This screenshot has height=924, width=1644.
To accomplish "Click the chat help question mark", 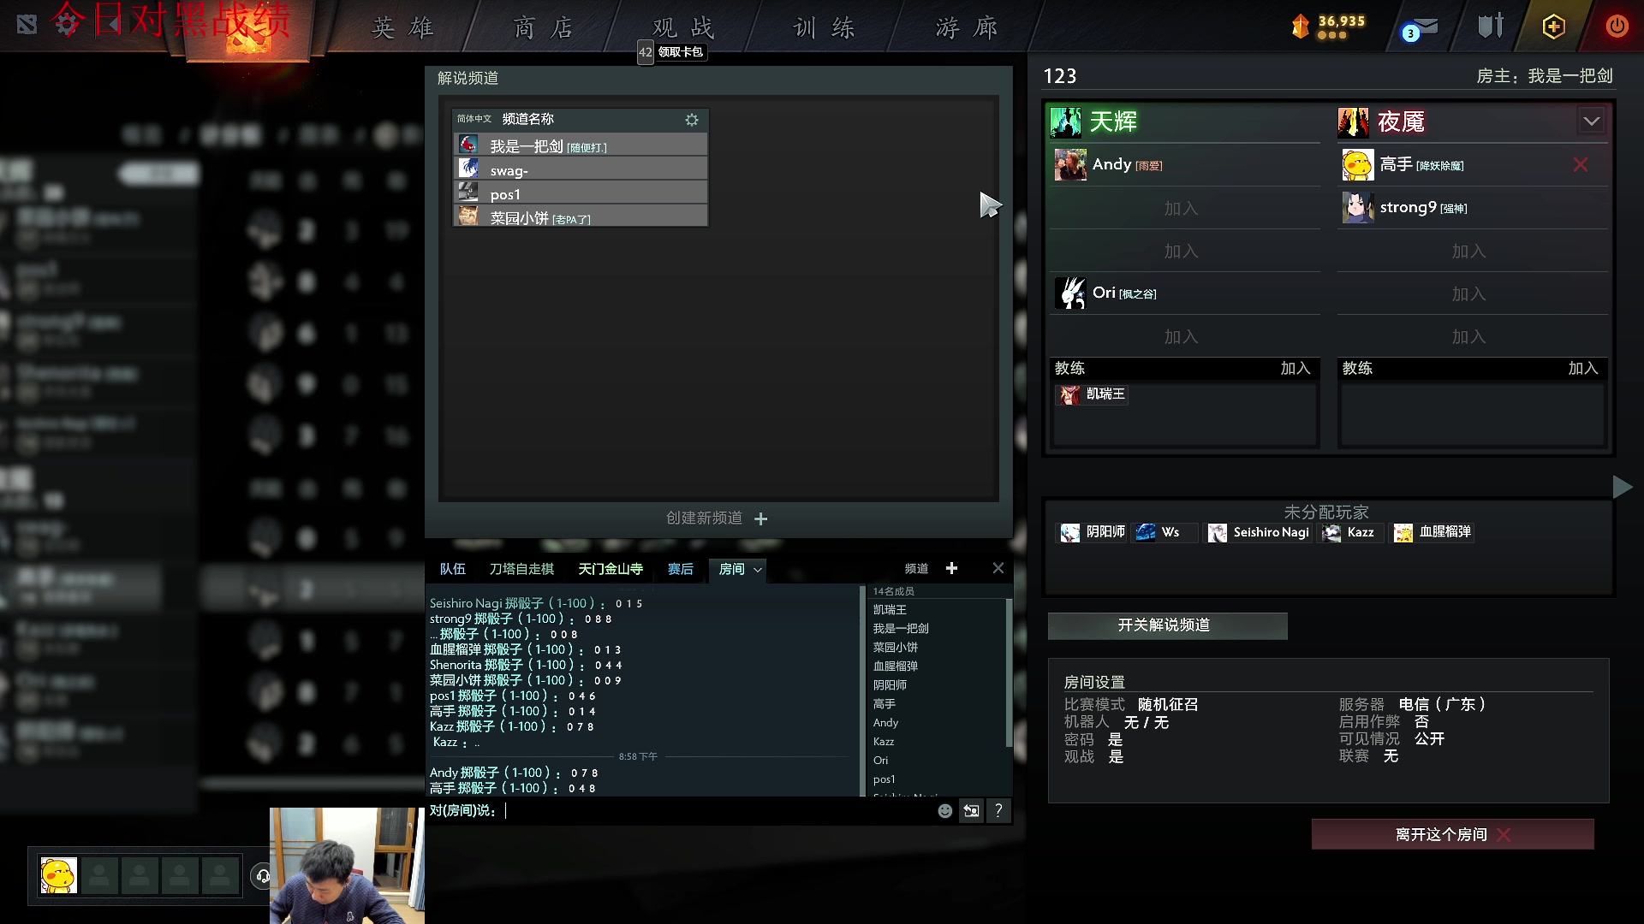I will (x=998, y=811).
